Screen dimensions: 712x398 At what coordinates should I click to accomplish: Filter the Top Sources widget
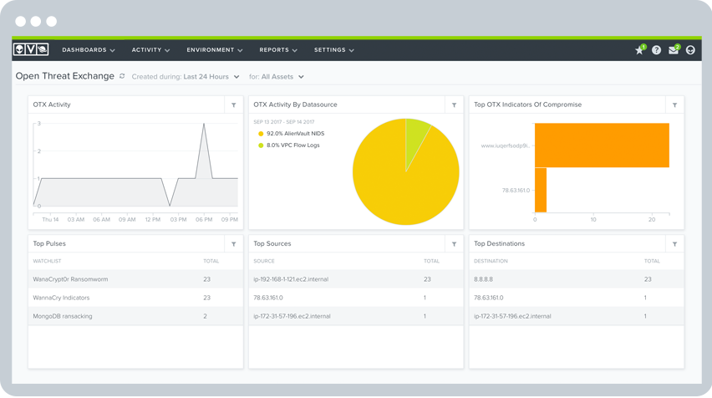click(x=454, y=244)
